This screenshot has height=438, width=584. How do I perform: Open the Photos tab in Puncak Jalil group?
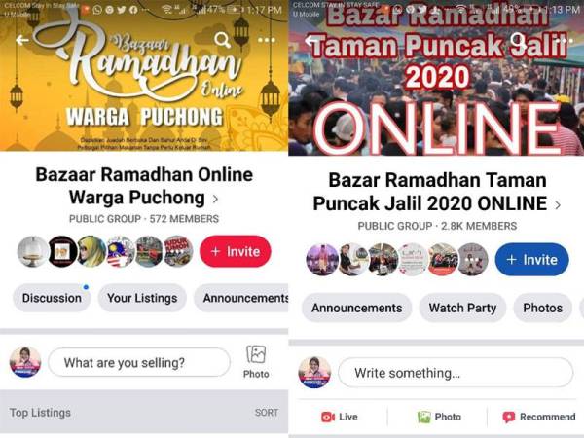pos(543,308)
